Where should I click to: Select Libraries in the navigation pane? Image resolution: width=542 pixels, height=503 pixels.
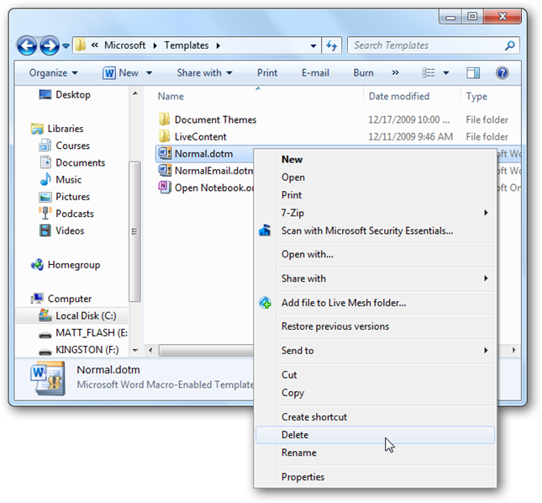coord(57,129)
